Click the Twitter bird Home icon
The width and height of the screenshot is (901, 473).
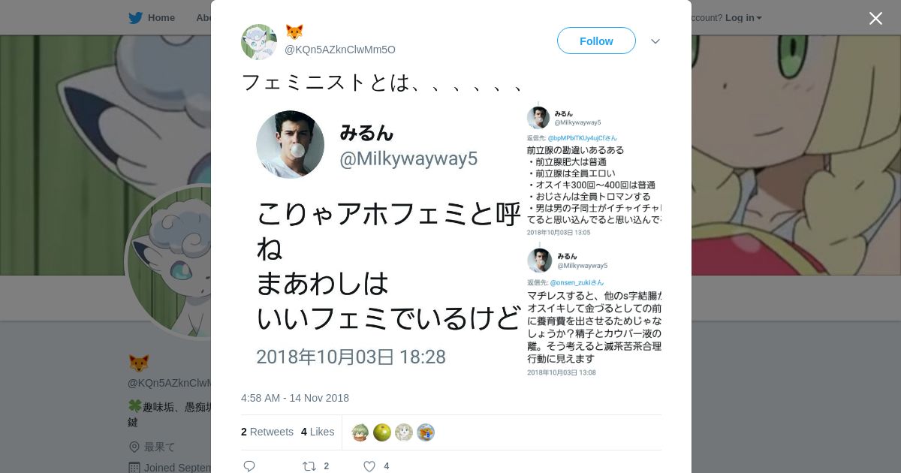click(x=135, y=18)
